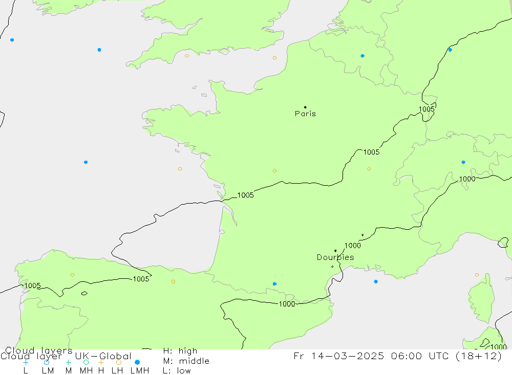Image resolution: width=512 pixels, height=375 pixels.
Task: Click the 'H: high' legend text
Action: [180, 351]
